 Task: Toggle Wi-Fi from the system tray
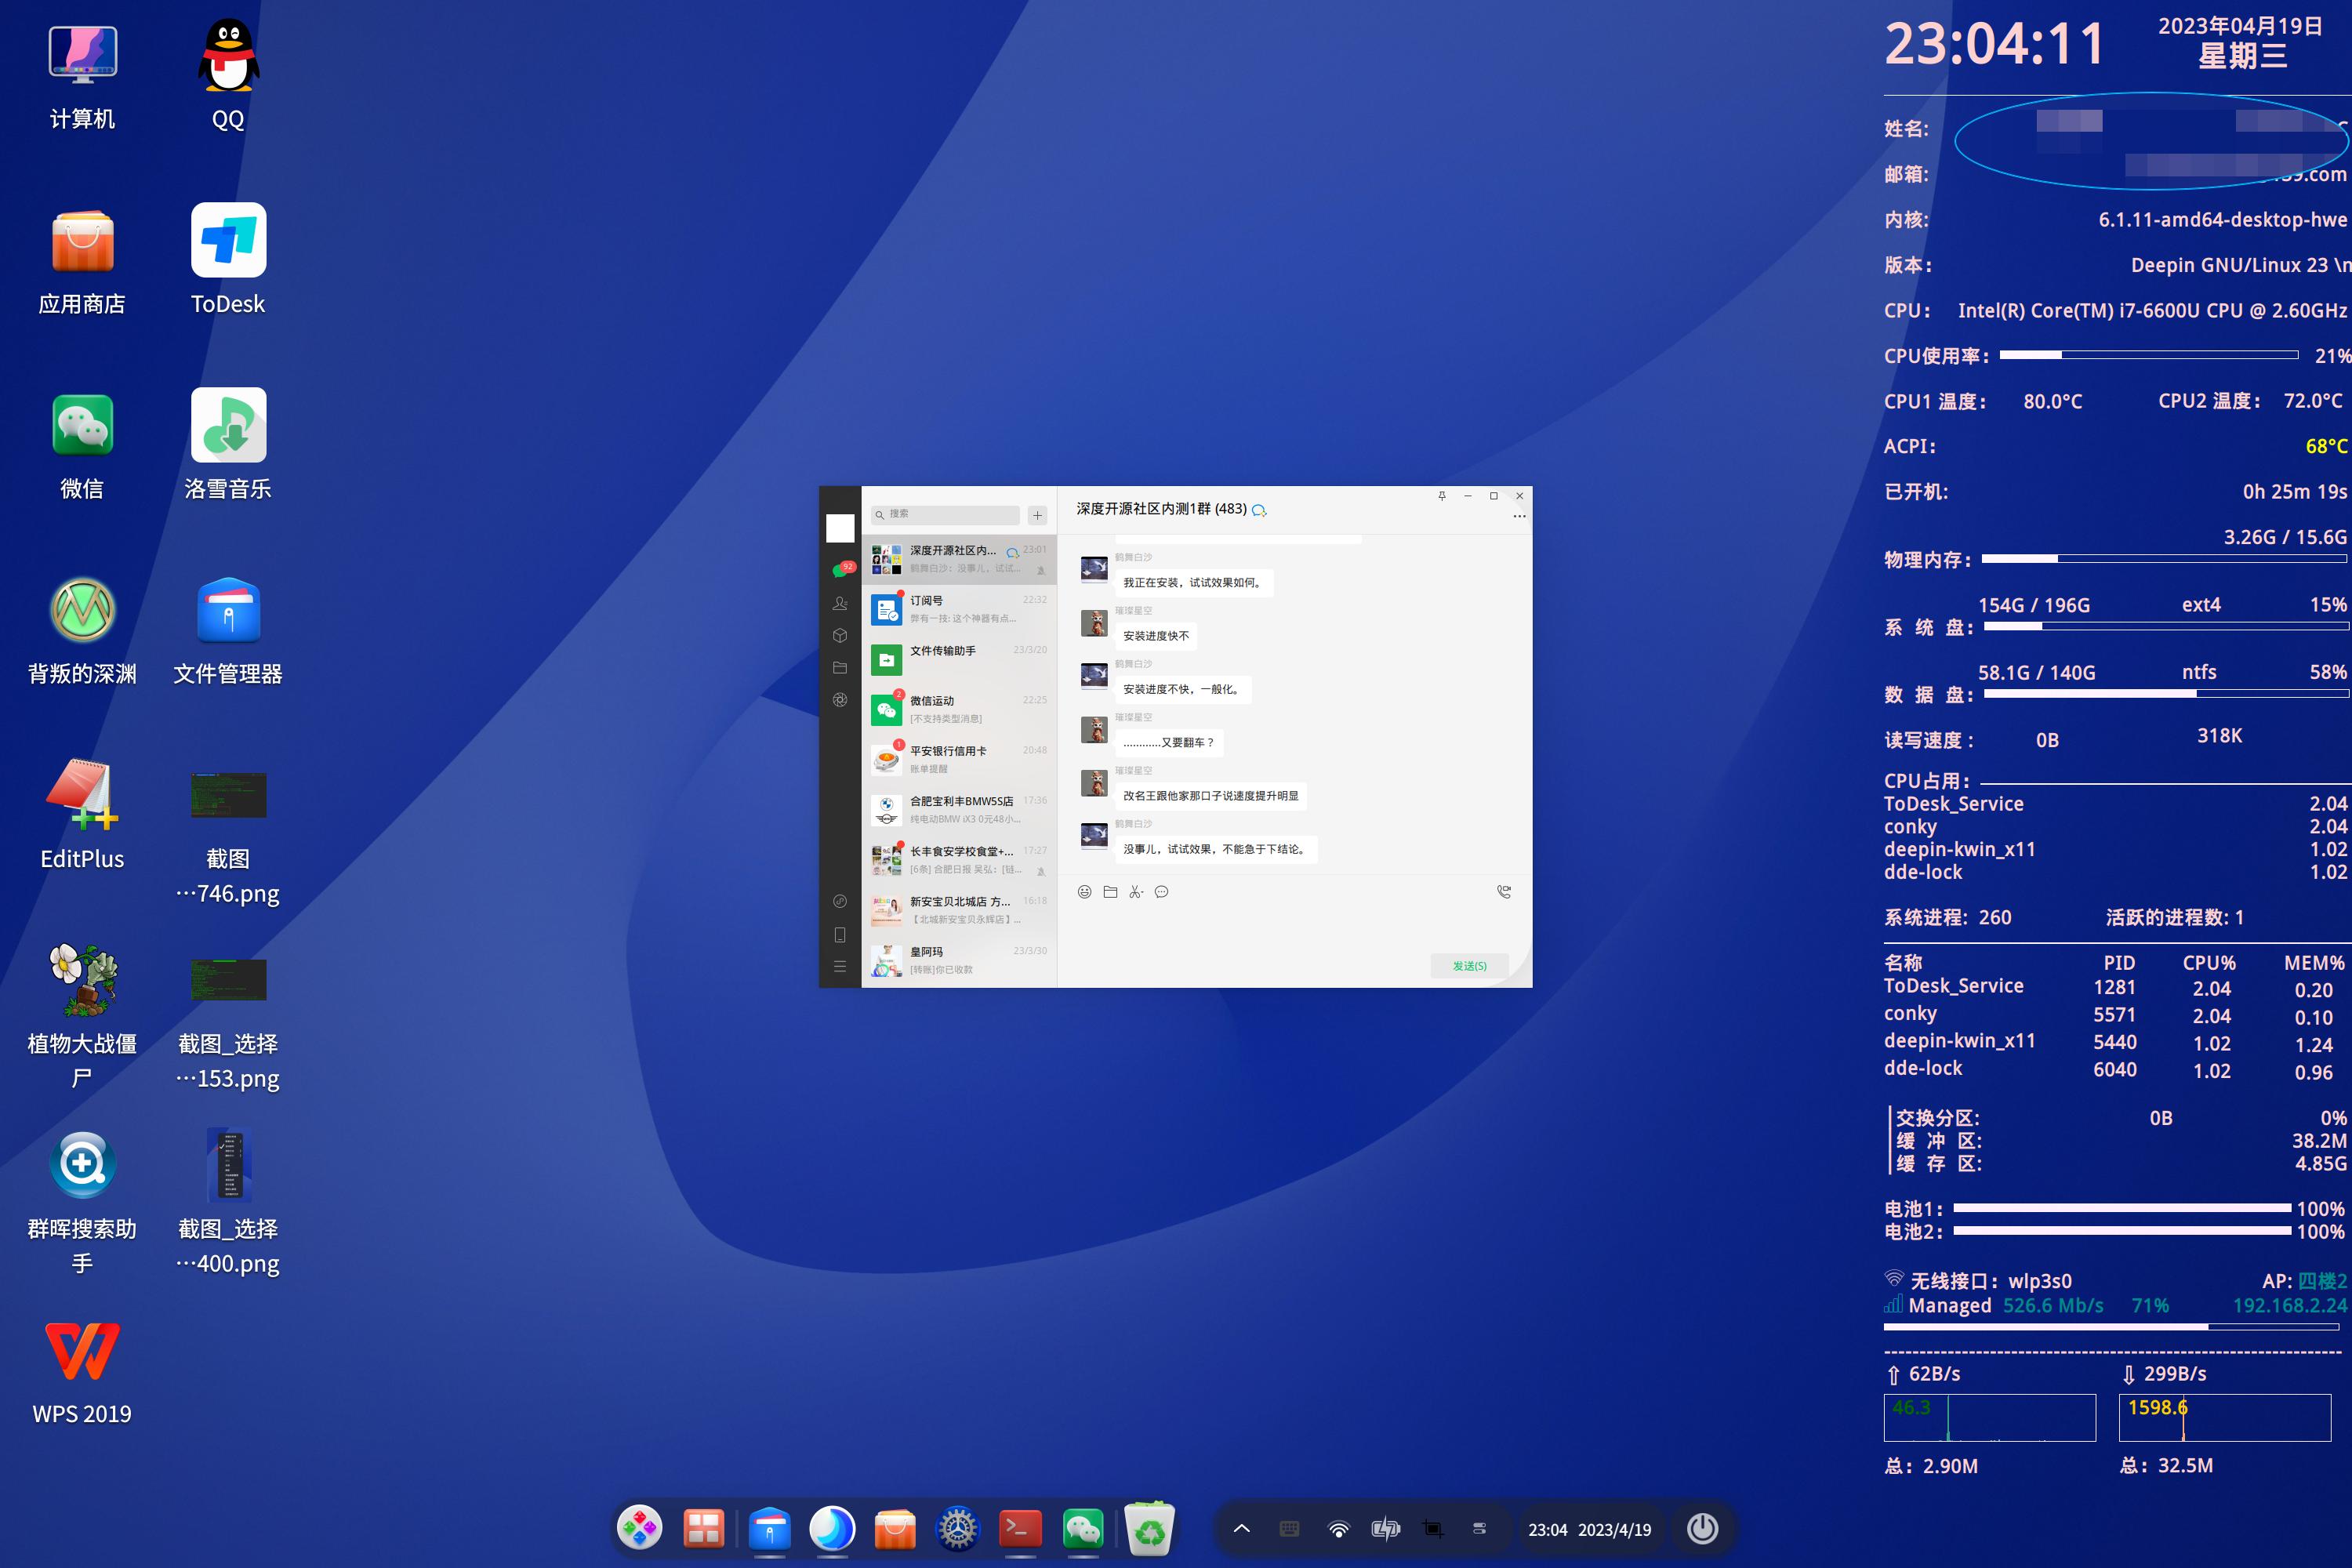1338,1529
